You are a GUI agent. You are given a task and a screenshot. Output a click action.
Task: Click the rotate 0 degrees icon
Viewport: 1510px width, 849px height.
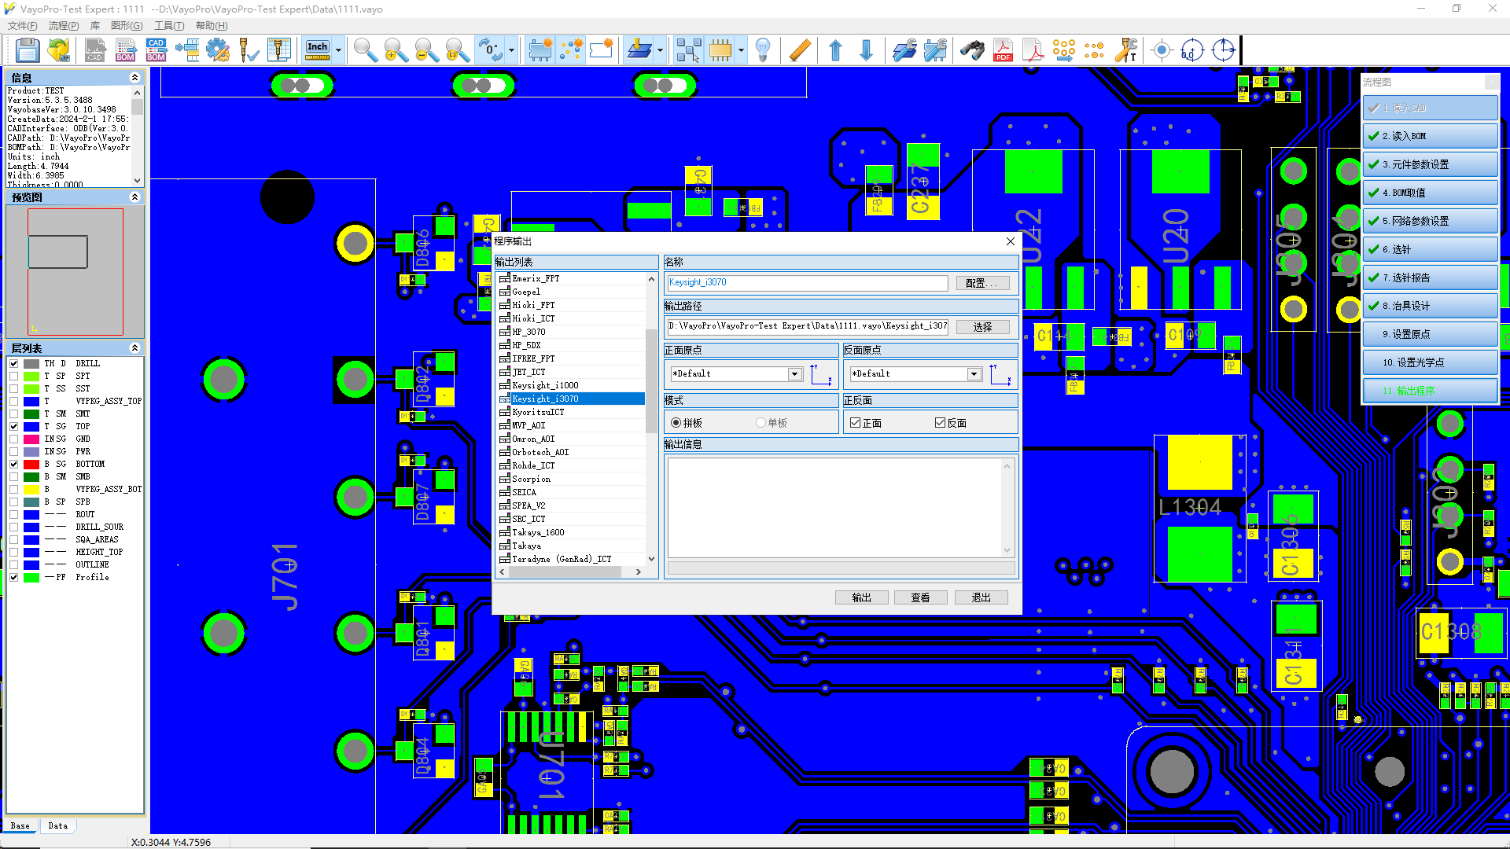(490, 50)
